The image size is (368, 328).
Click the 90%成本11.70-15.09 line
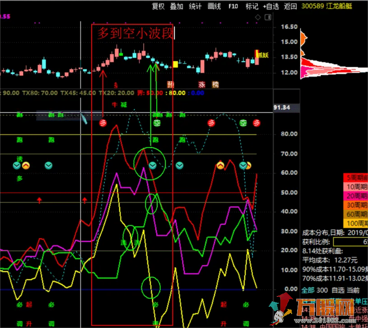pos(335,269)
